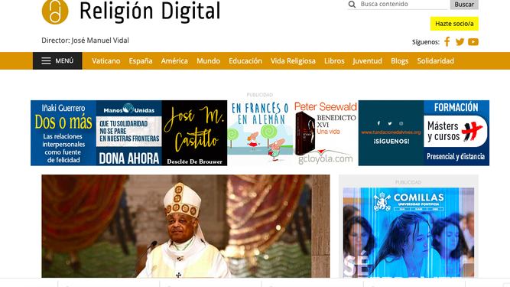
Task: Open the Twitter follow icon
Action: coord(460,41)
